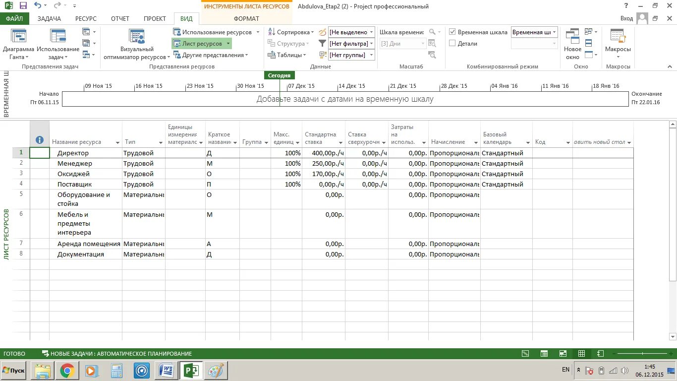This screenshot has height=381, width=677.
Task: Click the zoom slider in status bar
Action: (642, 354)
